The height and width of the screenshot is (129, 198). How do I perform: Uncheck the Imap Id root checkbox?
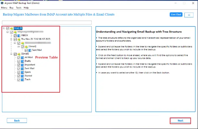click(x=8, y=28)
